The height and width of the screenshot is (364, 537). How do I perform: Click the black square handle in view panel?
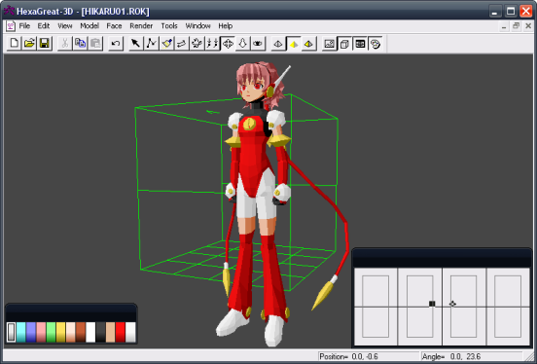[x=432, y=304]
